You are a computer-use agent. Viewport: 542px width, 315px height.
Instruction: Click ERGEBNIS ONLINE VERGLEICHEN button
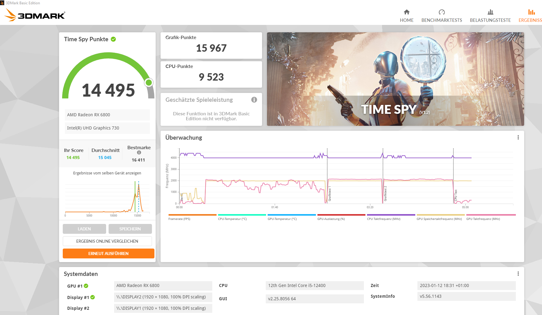pyautogui.click(x=107, y=241)
